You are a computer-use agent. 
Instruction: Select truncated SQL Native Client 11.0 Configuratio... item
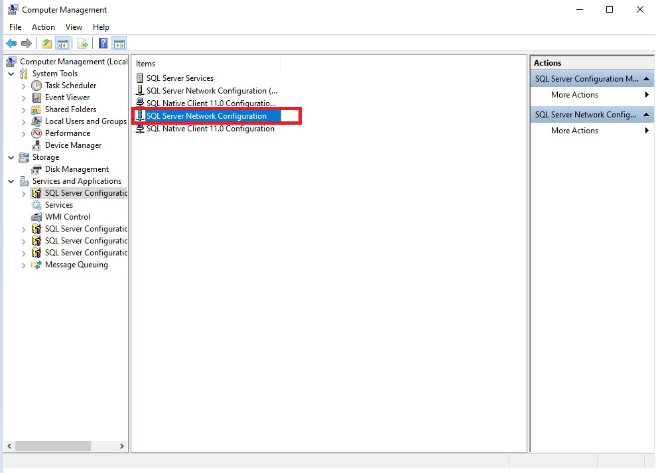pos(211,103)
